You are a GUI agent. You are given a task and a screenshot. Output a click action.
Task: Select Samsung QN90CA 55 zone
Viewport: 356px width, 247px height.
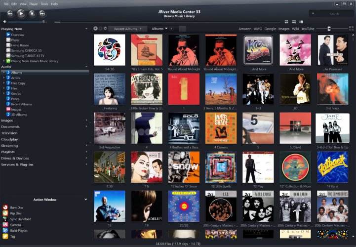pyautogui.click(x=26, y=50)
